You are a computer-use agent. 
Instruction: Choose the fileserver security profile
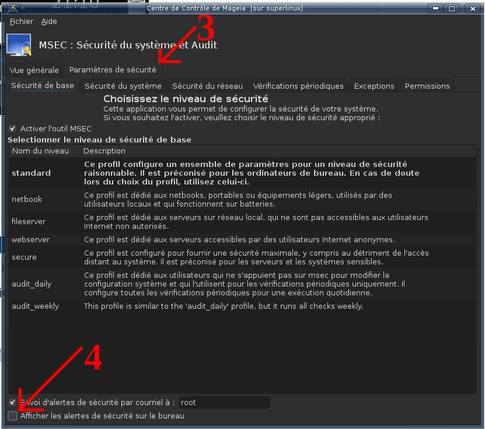click(x=243, y=222)
